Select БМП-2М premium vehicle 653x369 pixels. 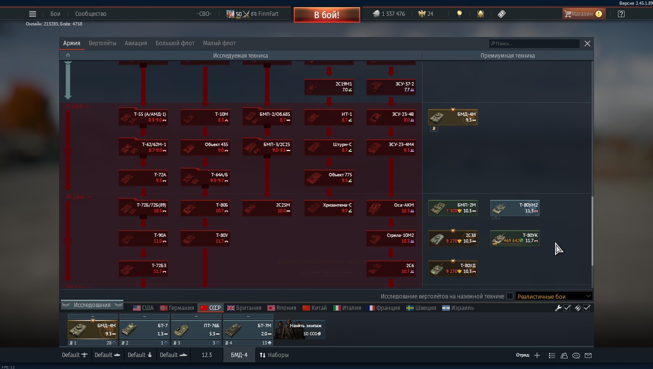[x=453, y=208]
